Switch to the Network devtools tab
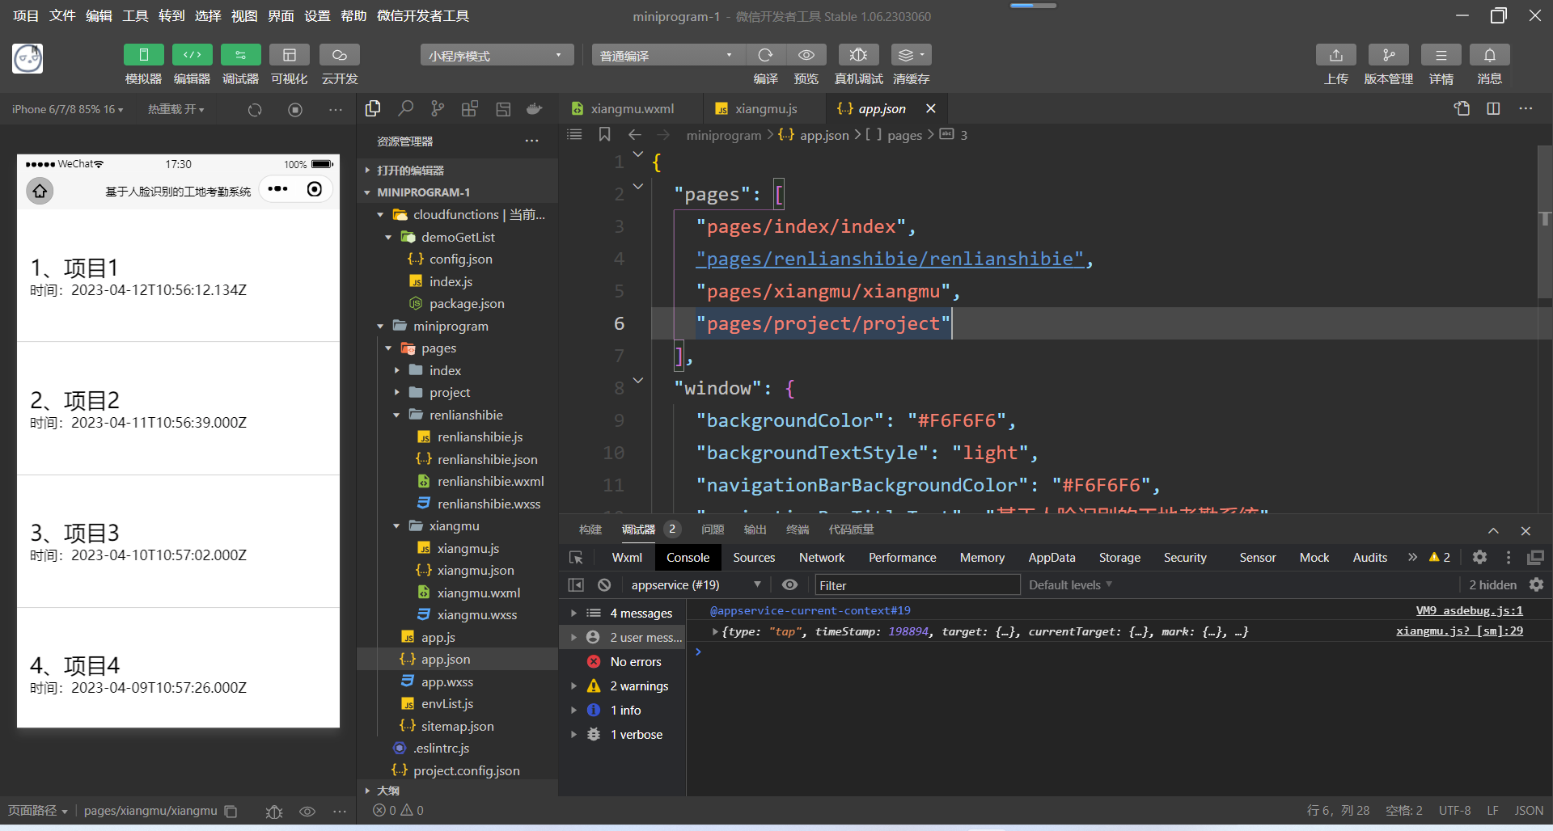Screen dimensions: 1553x831 (822, 558)
